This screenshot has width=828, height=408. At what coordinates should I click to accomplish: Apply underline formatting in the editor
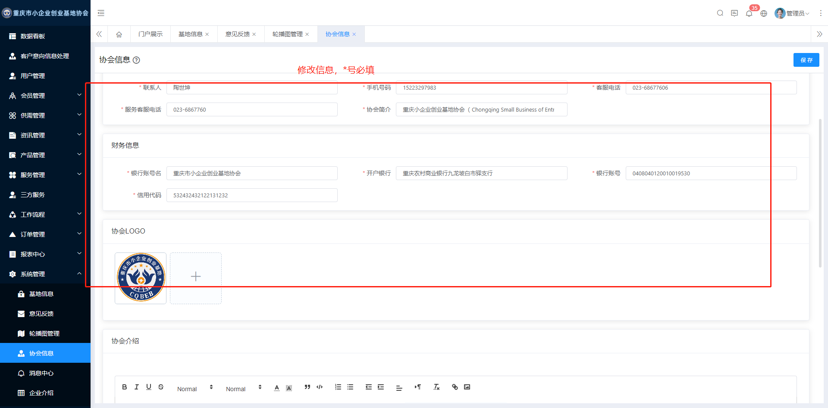pos(149,387)
